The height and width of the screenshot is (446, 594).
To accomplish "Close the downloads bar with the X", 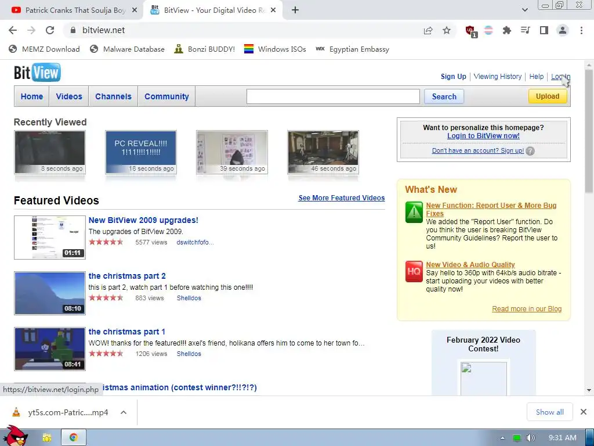I will [x=584, y=412].
